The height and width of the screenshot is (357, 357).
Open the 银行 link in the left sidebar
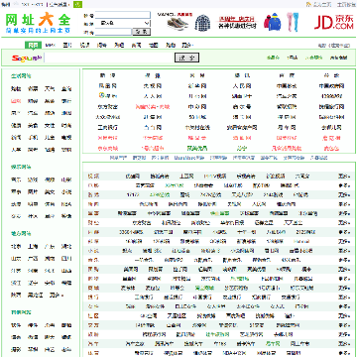(x=66, y=101)
